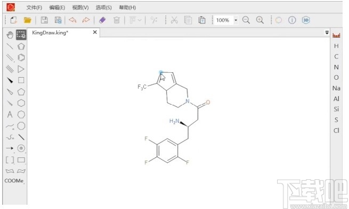
Task: Close the KingDraw.king tab
Action: click(95, 32)
